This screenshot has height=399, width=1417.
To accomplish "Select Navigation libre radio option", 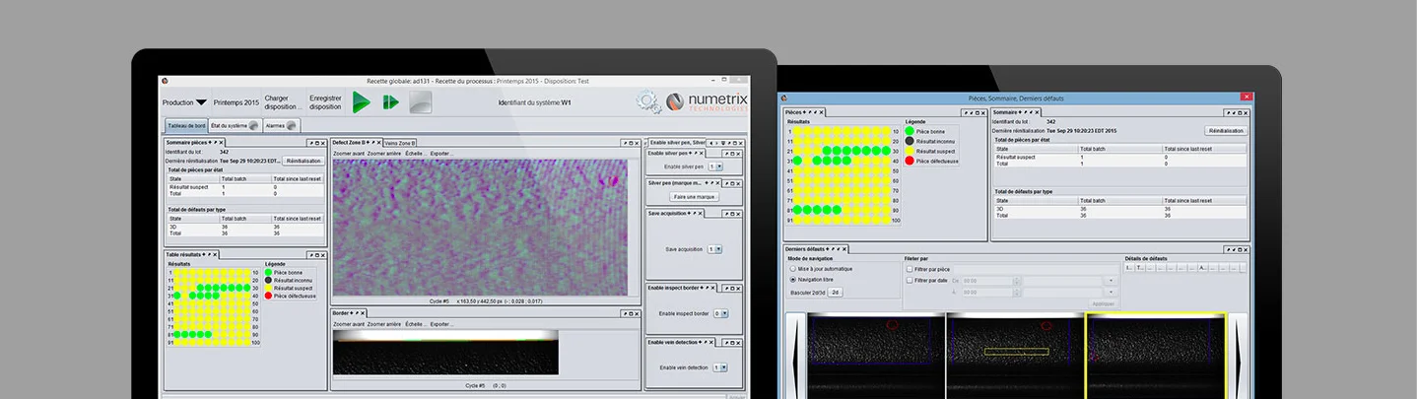I will (793, 279).
